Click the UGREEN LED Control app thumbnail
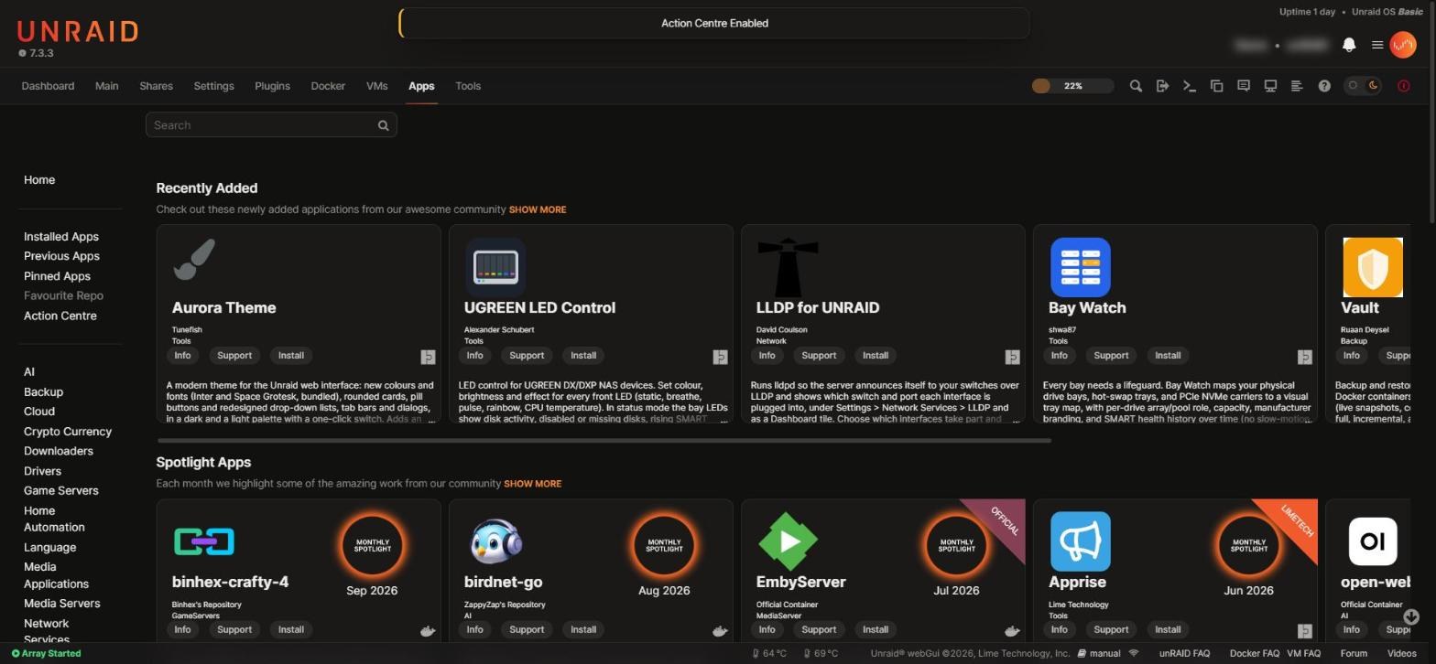The image size is (1436, 664). coord(495,268)
